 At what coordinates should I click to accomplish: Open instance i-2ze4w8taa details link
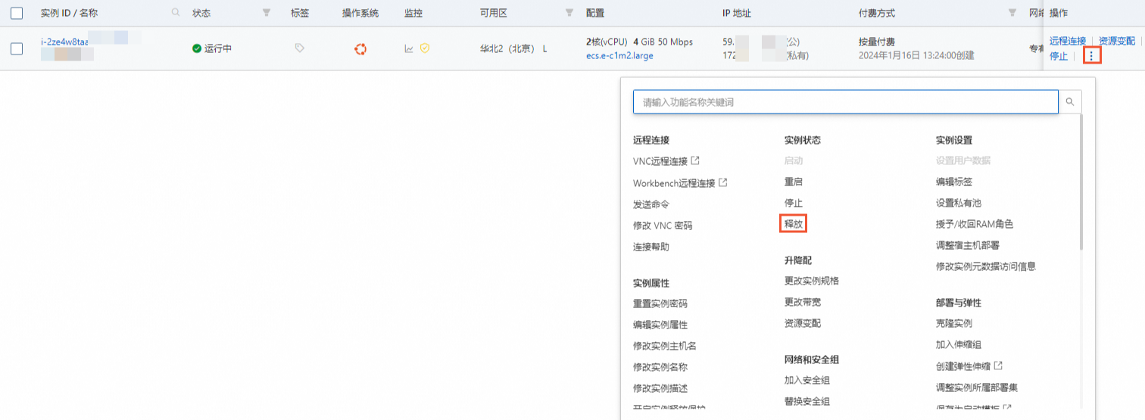coord(64,42)
